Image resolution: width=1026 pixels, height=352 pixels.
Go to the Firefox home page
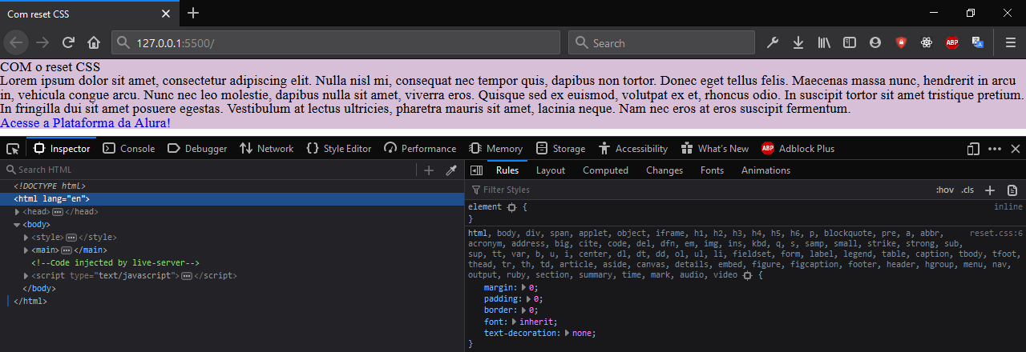click(94, 42)
